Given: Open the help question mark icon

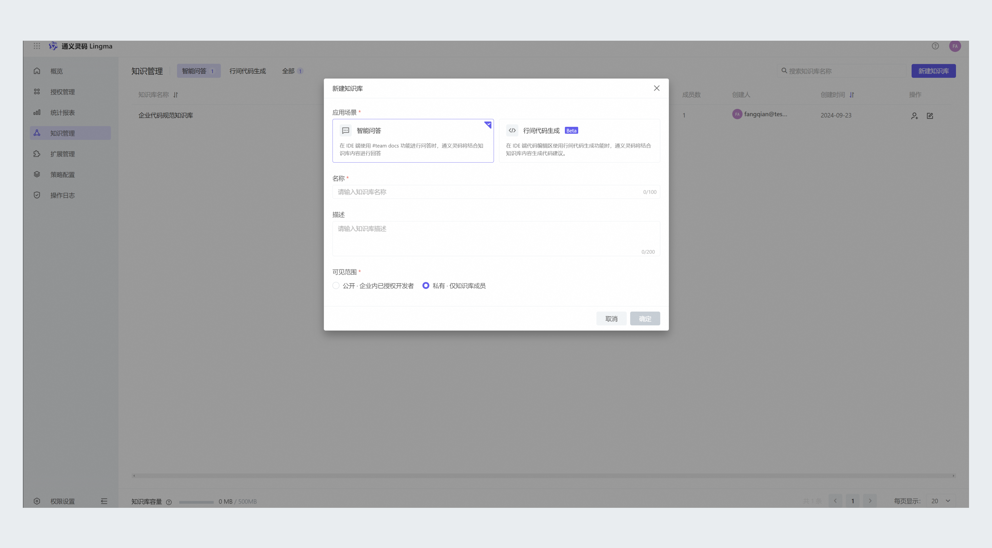Looking at the screenshot, I should click(x=935, y=46).
